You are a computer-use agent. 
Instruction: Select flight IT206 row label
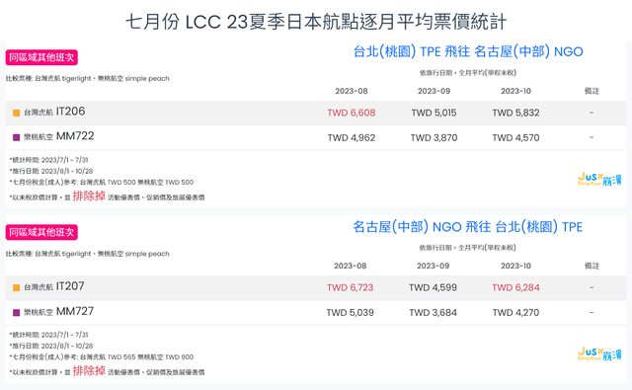click(x=54, y=112)
